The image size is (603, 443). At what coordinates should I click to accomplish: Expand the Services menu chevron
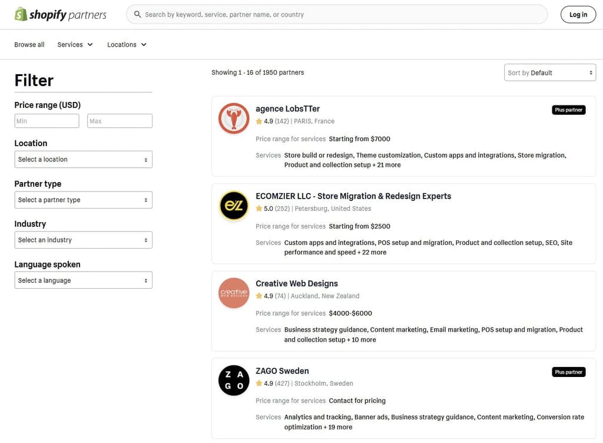(90, 45)
